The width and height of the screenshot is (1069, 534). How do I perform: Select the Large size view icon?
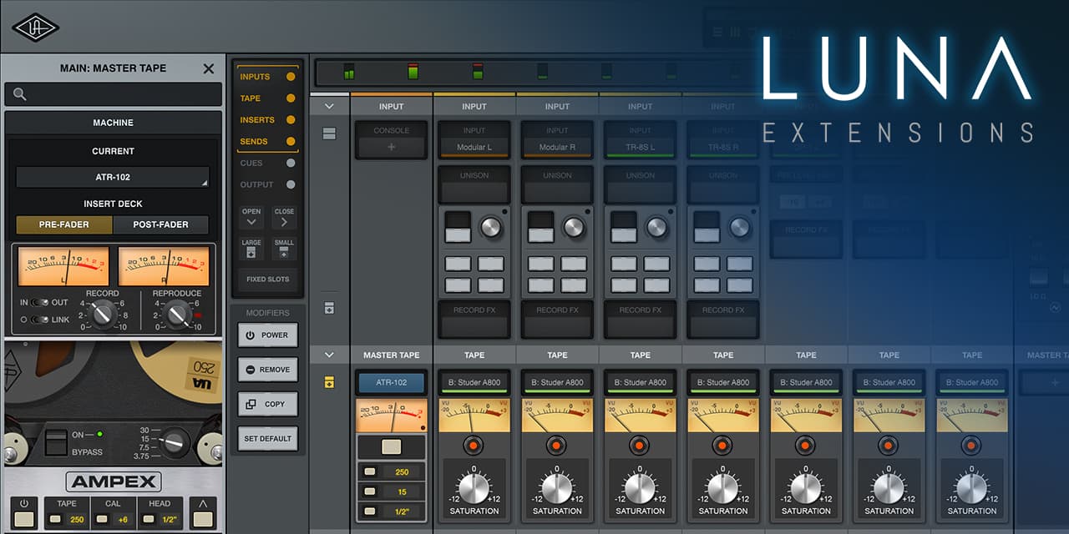251,249
